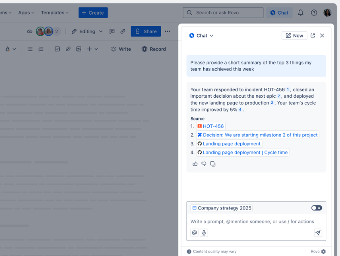Click the text color picker icon

(7, 49)
